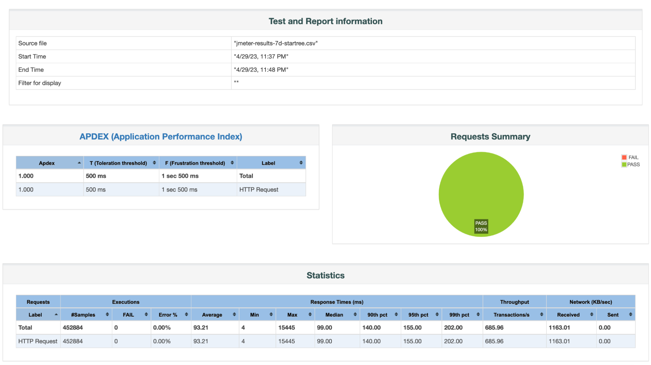Click Total label in APDEX table

pos(246,176)
